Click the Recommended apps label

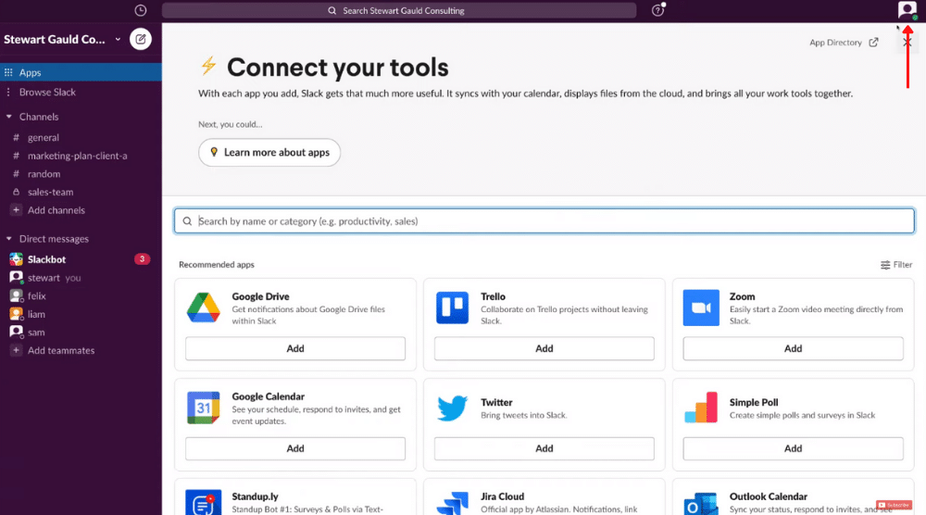[x=216, y=265]
